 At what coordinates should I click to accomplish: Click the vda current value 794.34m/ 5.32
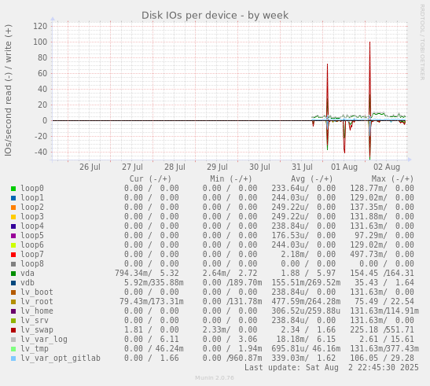pos(147,274)
